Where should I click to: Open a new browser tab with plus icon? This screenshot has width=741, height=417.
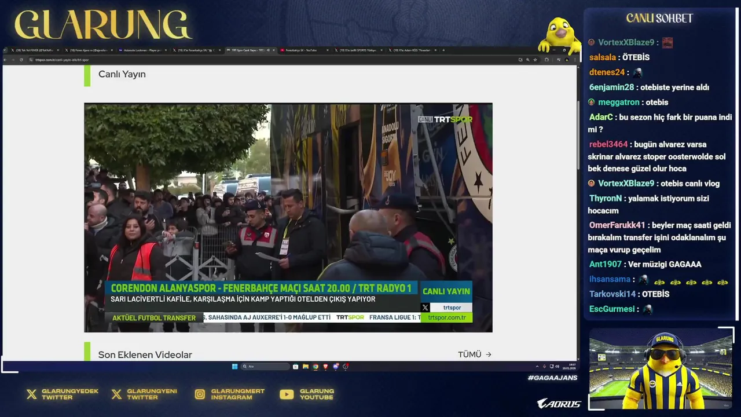(x=443, y=50)
